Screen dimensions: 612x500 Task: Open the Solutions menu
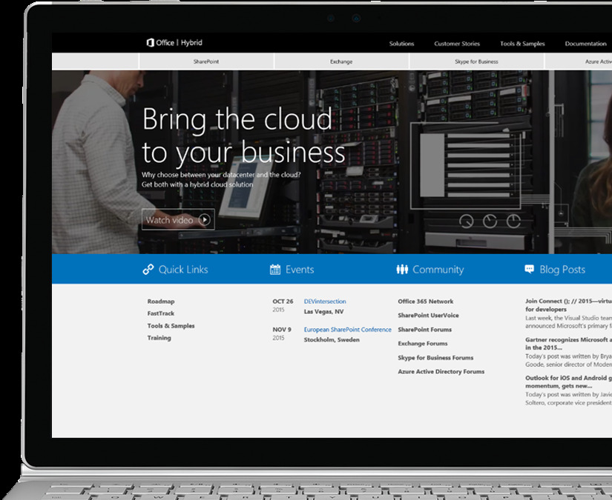click(x=401, y=44)
